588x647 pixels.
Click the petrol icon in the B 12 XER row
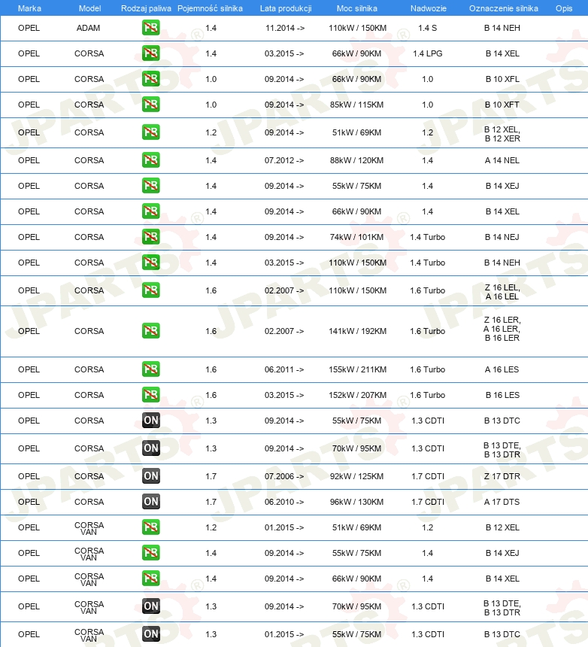(x=150, y=132)
